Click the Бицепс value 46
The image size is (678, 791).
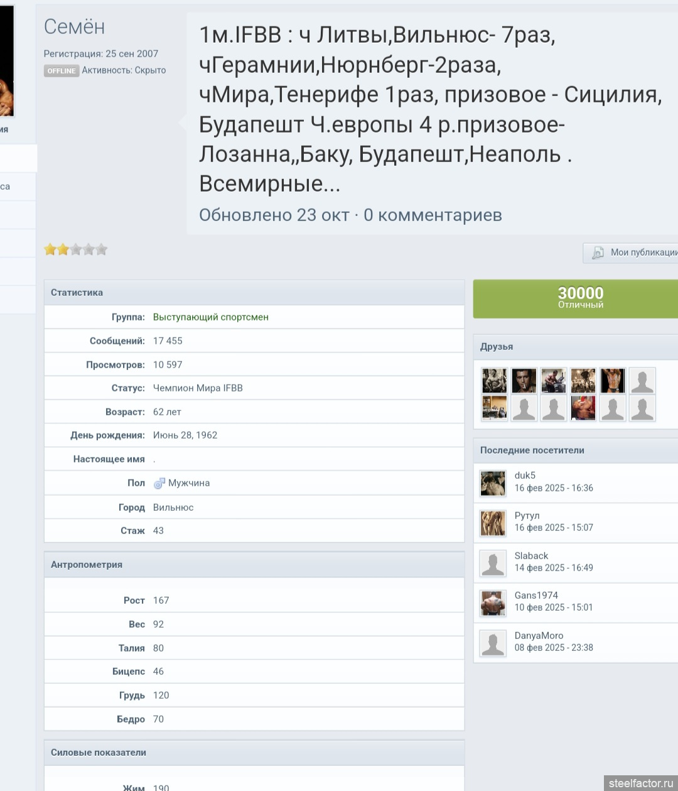coord(158,672)
